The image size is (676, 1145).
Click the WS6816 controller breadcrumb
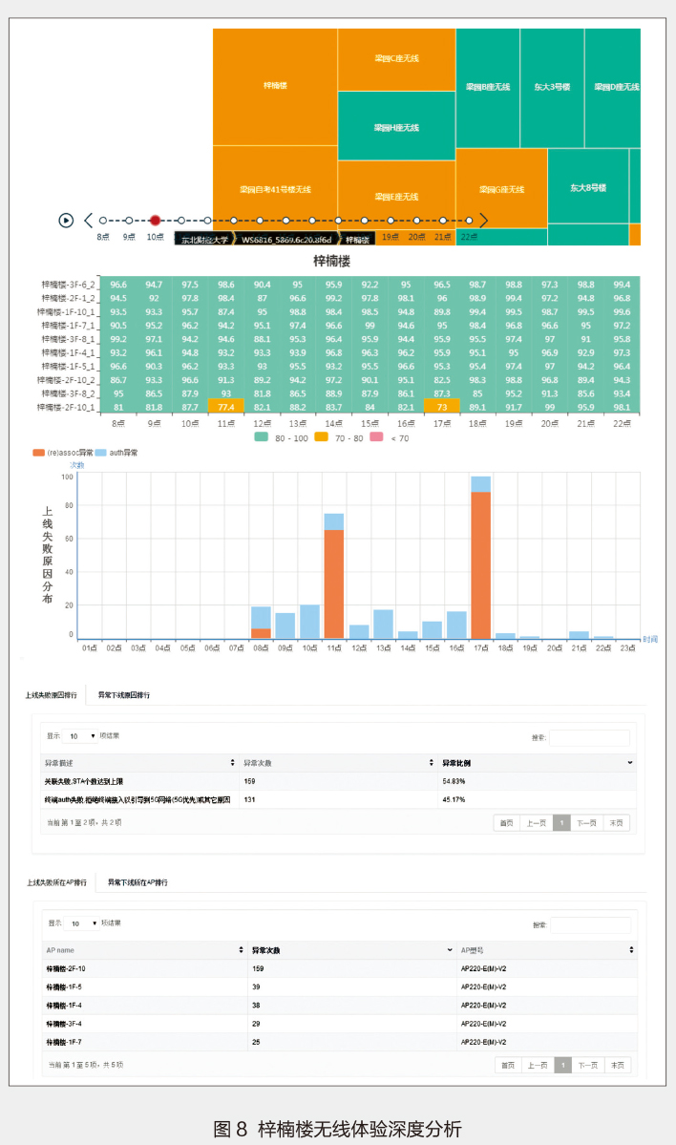coord(286,240)
